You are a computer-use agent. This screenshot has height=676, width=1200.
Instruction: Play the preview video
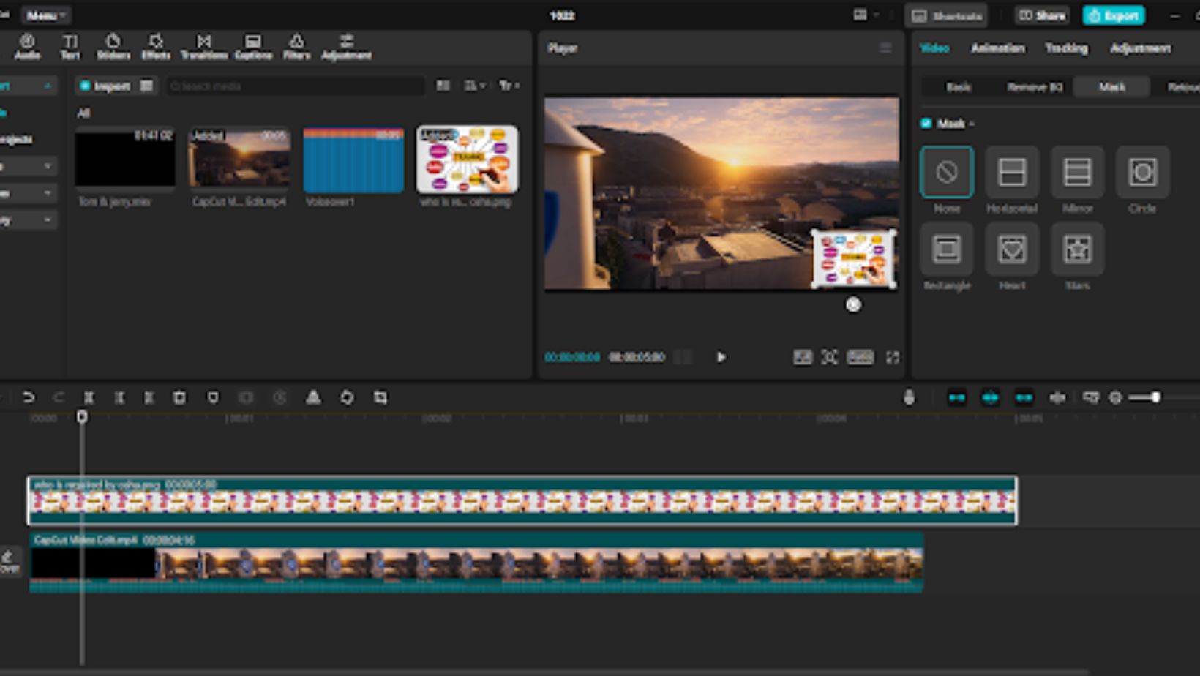pyautogui.click(x=721, y=357)
